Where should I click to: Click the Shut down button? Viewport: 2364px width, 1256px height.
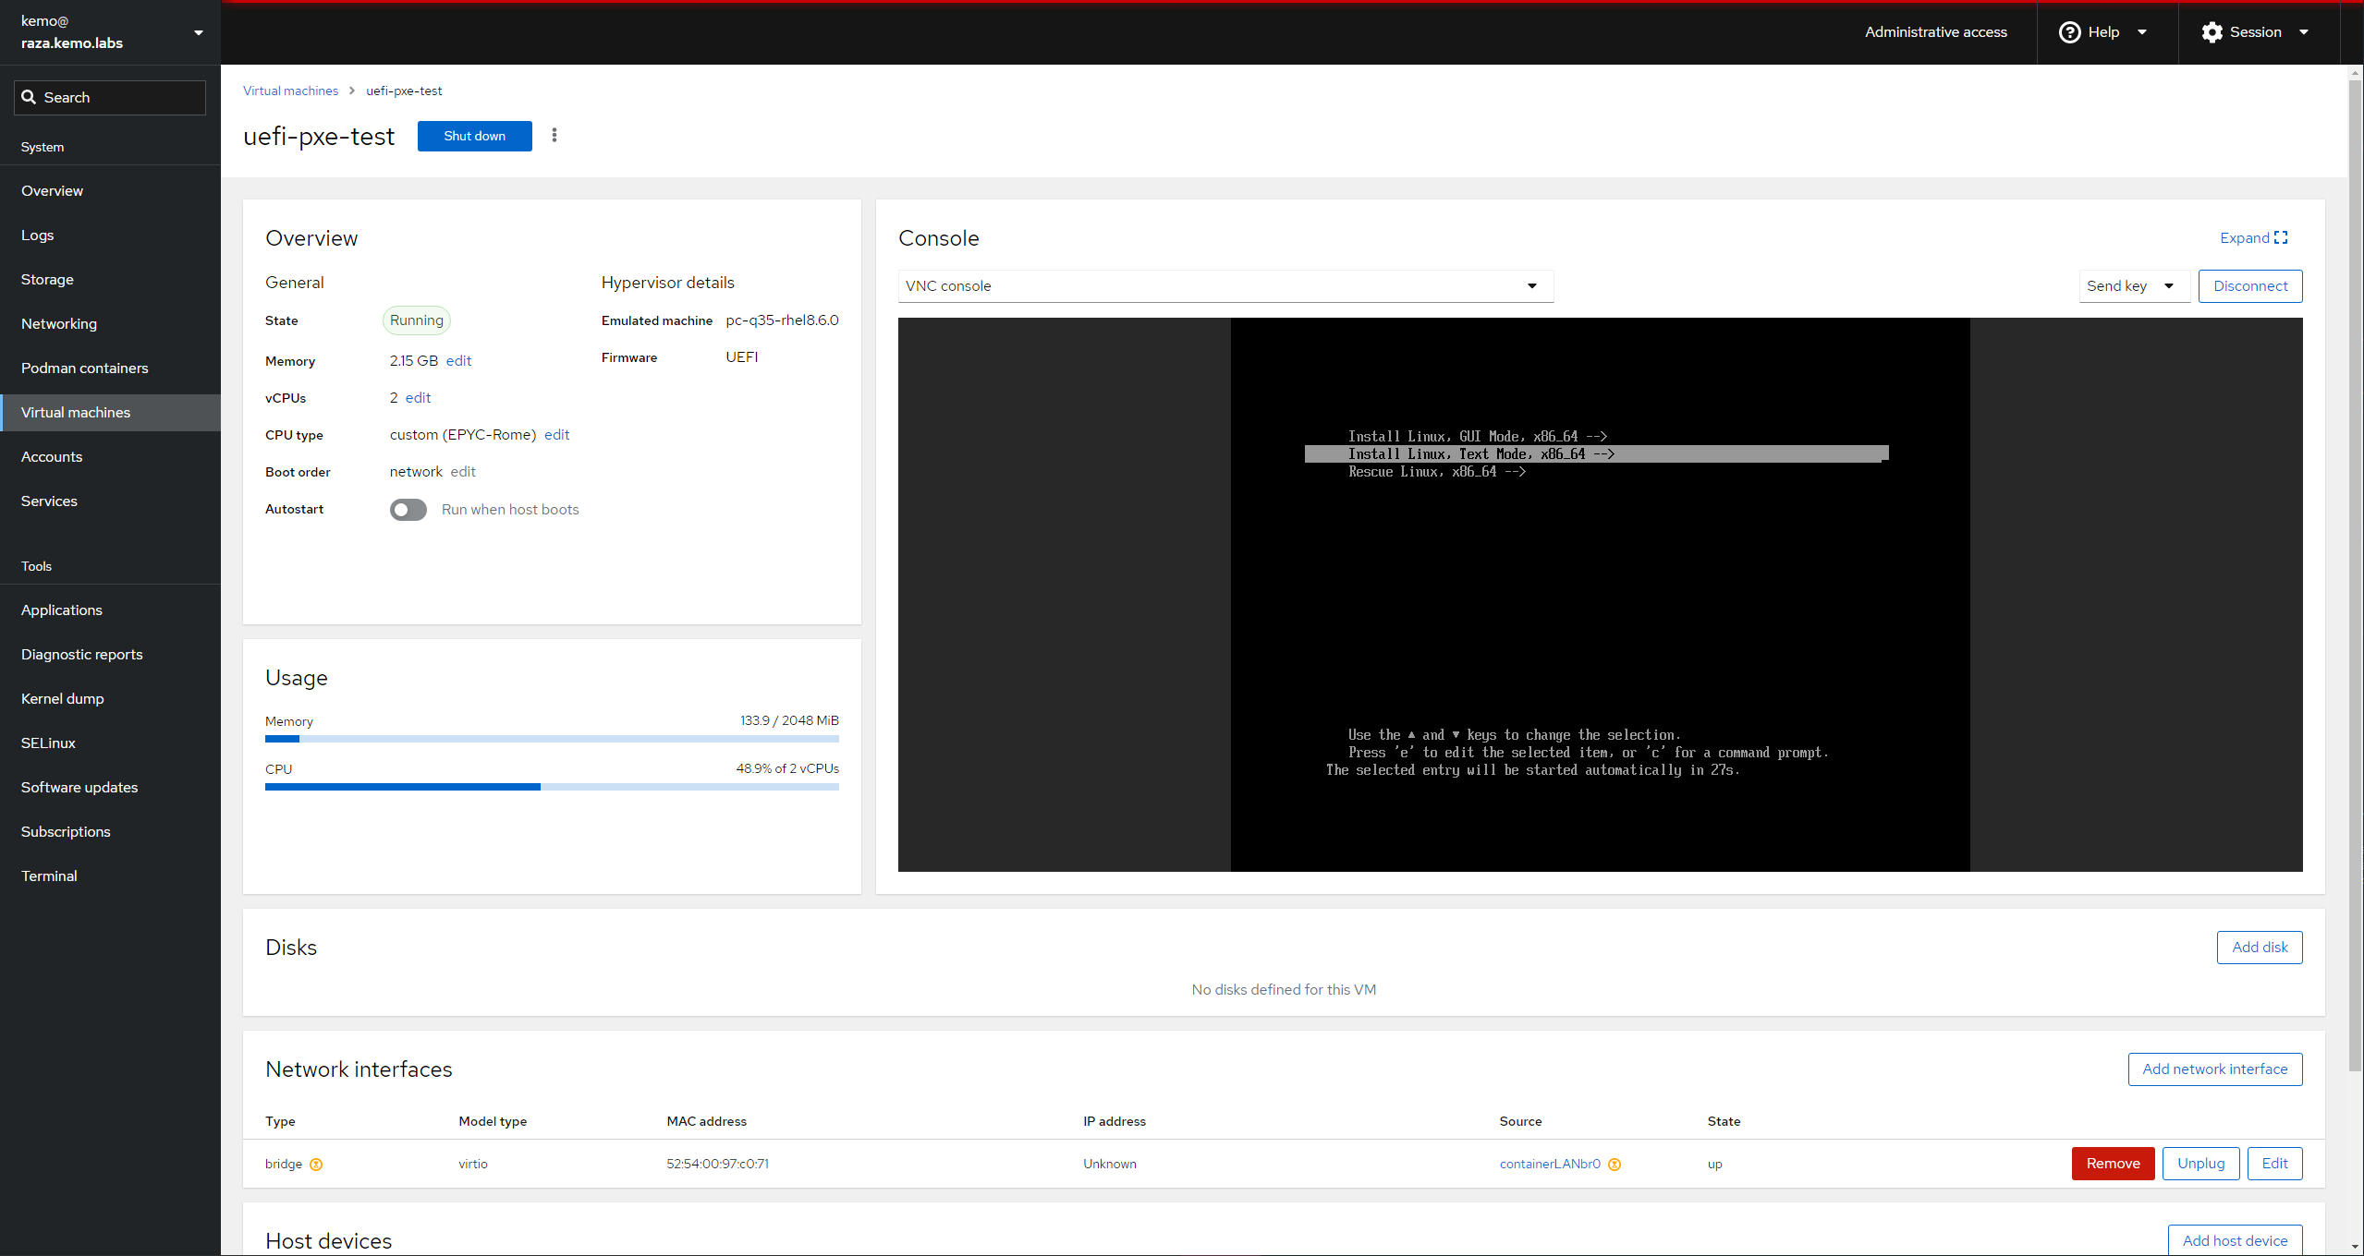[474, 136]
